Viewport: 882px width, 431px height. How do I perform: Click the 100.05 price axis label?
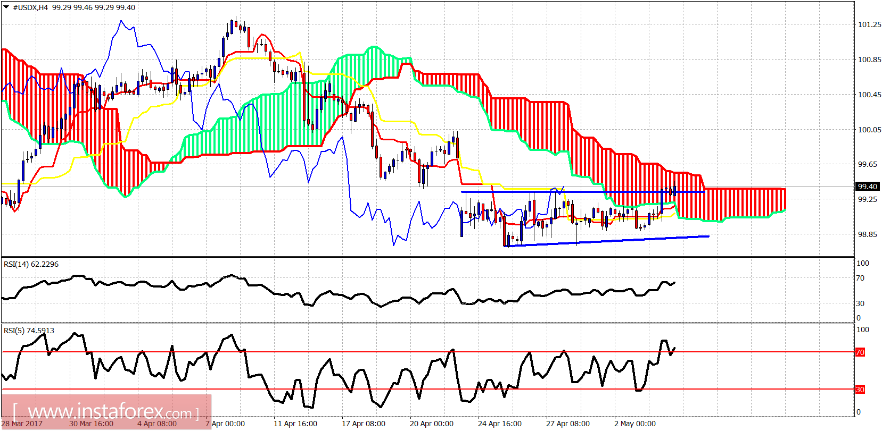click(x=869, y=130)
